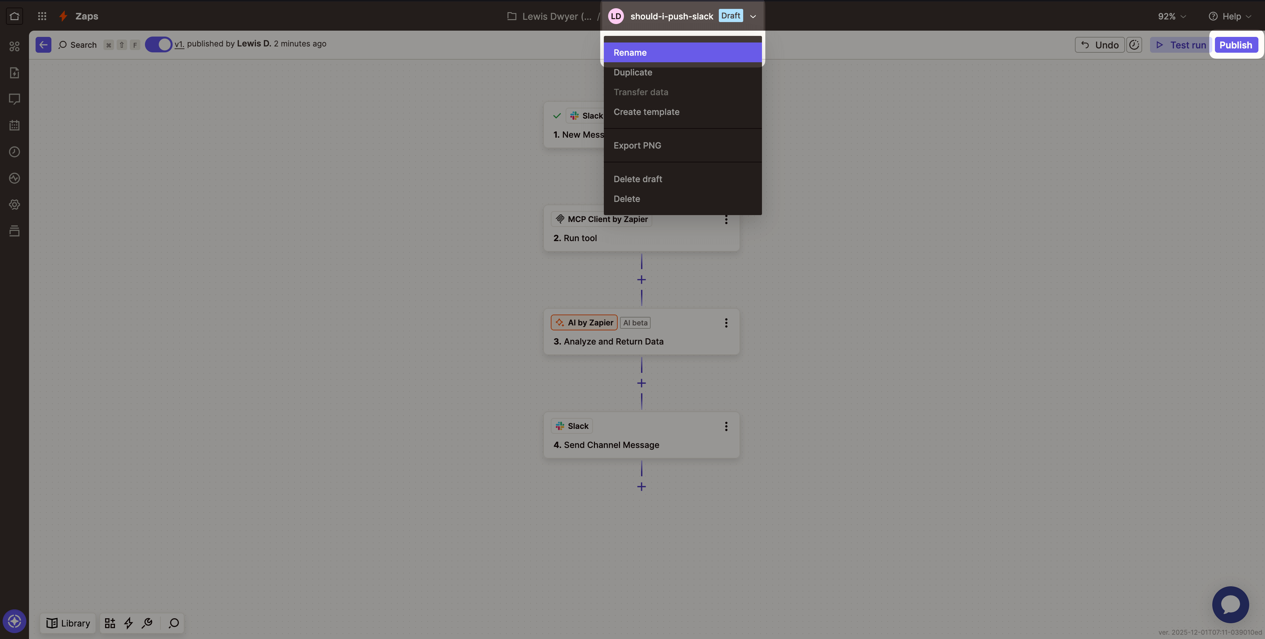This screenshot has width=1265, height=639.
Task: Choose Duplicate in the Zap menu
Action: click(632, 72)
